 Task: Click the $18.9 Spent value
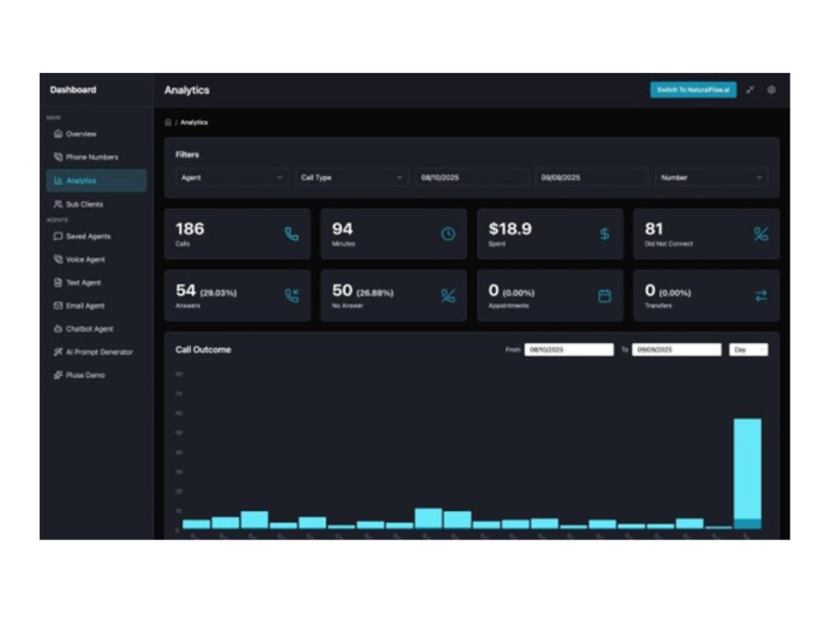tap(510, 229)
